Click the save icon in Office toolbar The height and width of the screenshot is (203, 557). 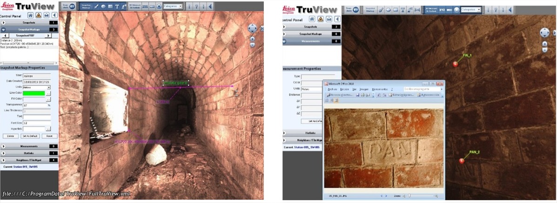point(357,95)
